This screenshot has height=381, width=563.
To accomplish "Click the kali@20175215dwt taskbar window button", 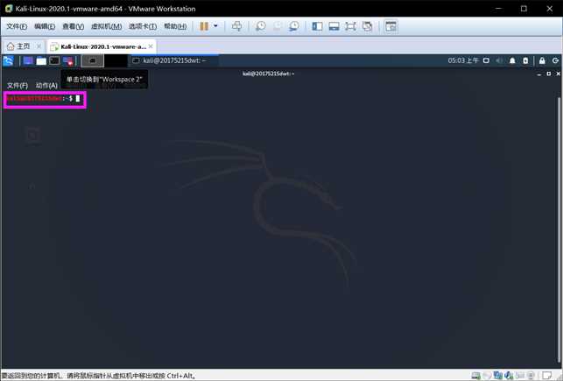I will pos(173,60).
